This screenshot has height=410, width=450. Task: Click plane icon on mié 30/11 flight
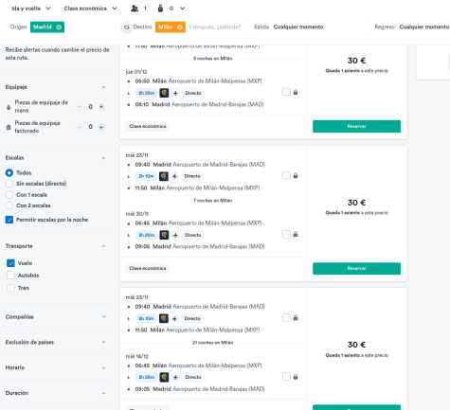coord(175,235)
